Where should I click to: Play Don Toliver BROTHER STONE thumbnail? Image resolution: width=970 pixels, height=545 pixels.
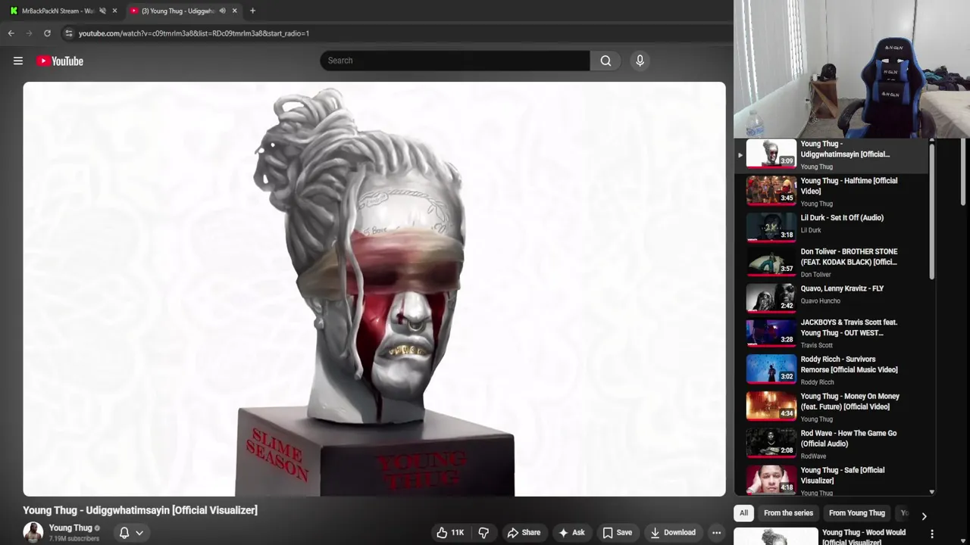coord(771,260)
